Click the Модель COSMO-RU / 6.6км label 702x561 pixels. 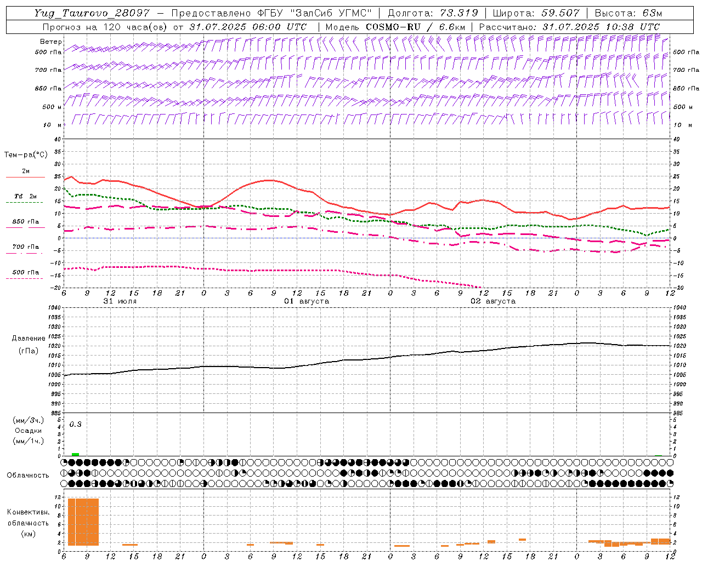coord(395,27)
